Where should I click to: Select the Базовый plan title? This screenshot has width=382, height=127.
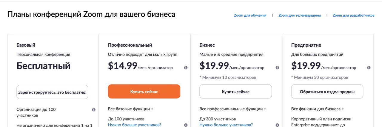click(x=26, y=45)
